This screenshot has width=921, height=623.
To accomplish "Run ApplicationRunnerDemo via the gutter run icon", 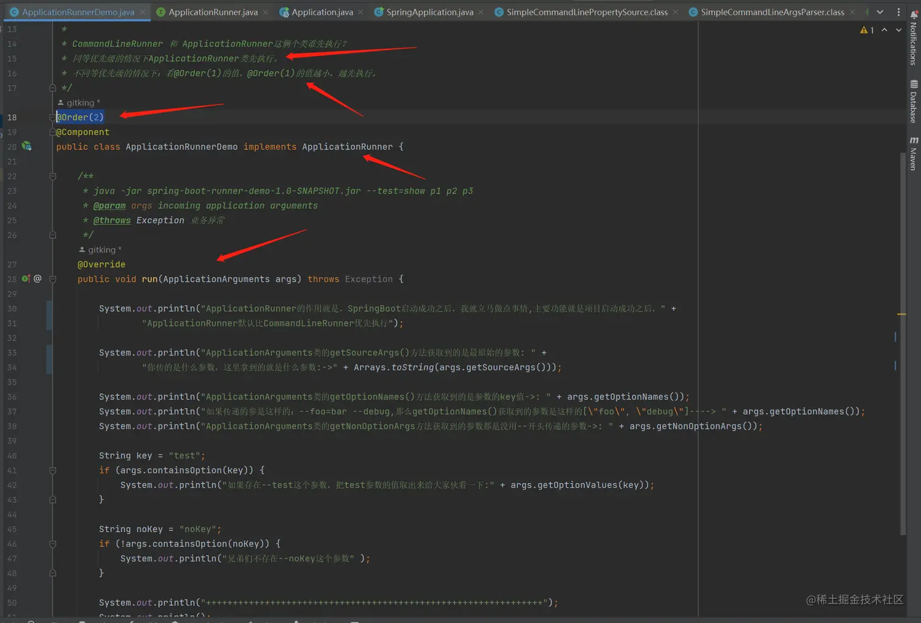I will pyautogui.click(x=27, y=147).
